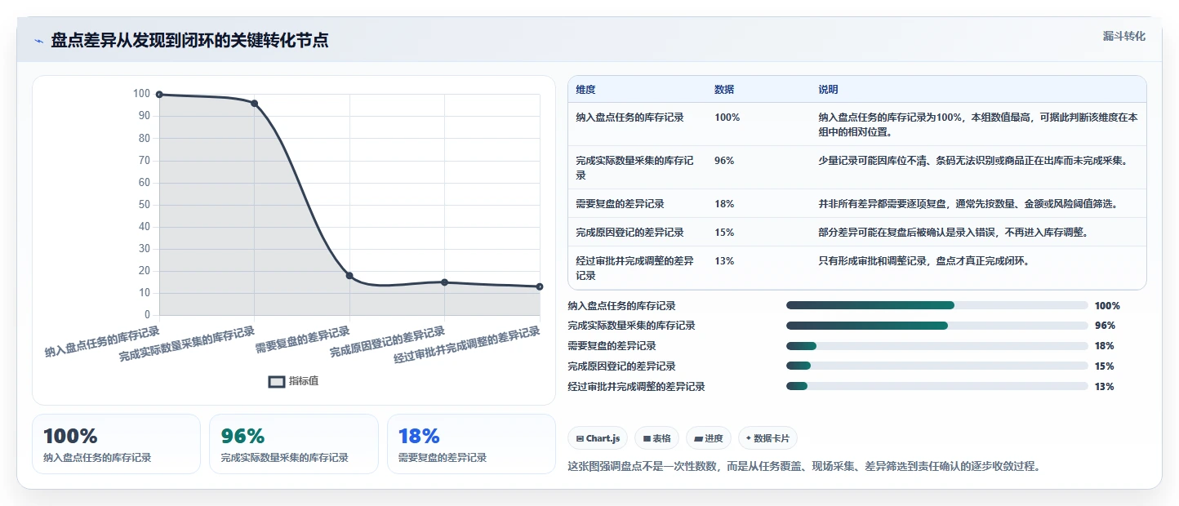The width and height of the screenshot is (1179, 506).
Task: Click the table value 100%
Action: coord(727,118)
